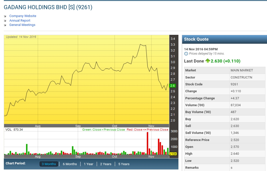The width and height of the screenshot is (267, 171).
Task: Open the General Meetings link
Action: pos(22,25)
